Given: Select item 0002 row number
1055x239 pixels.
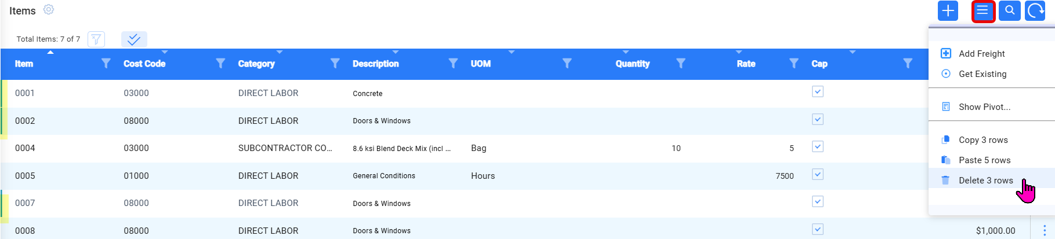Looking at the screenshot, I should [x=25, y=121].
